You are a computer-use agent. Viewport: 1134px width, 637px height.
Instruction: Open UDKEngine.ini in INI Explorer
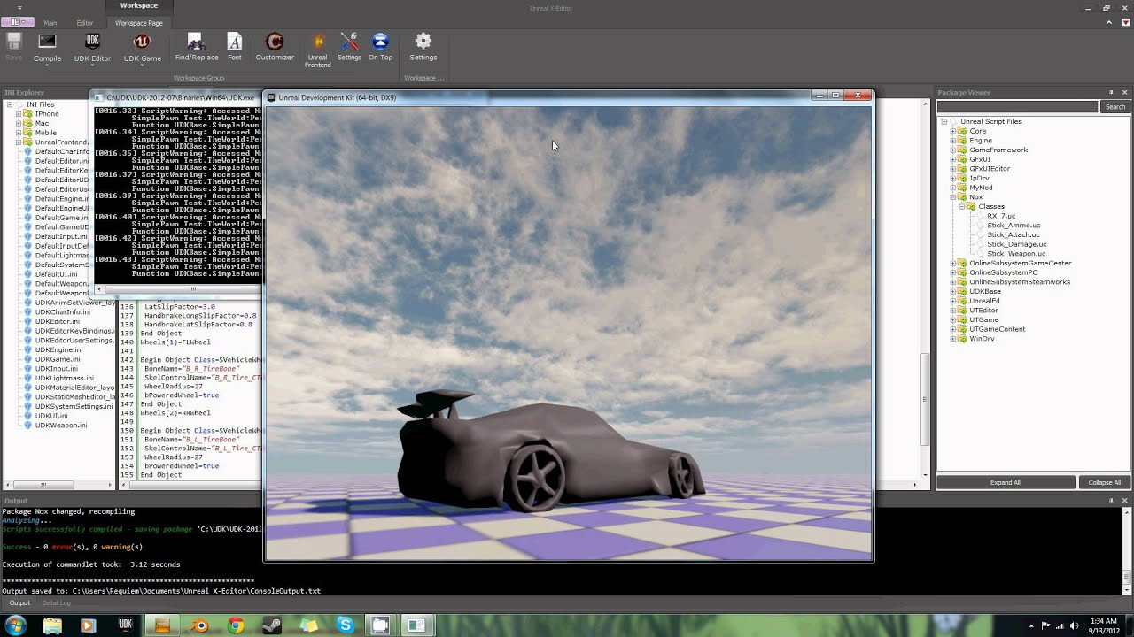(x=58, y=349)
